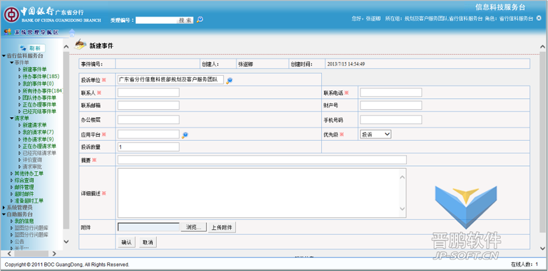This screenshot has height=271, width=548.
Task: Open 新建请求单
Action: tap(35, 125)
